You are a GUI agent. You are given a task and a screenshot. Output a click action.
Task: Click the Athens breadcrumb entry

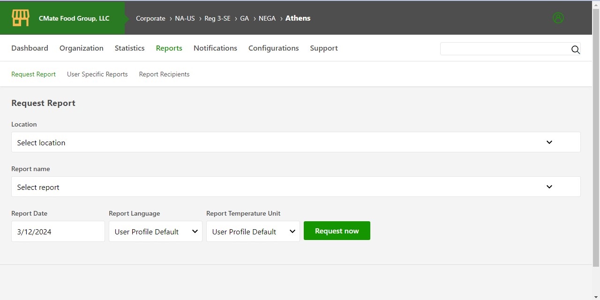pos(298,18)
